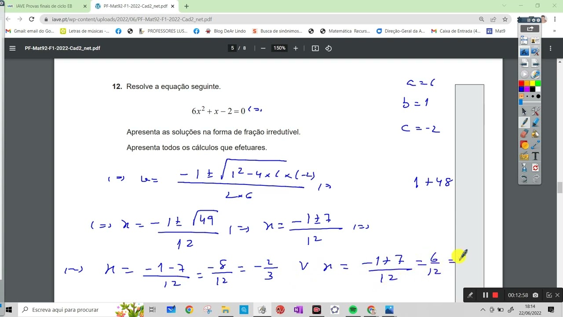
Task: Open the media clapperboard tool
Action: pyautogui.click(x=524, y=156)
